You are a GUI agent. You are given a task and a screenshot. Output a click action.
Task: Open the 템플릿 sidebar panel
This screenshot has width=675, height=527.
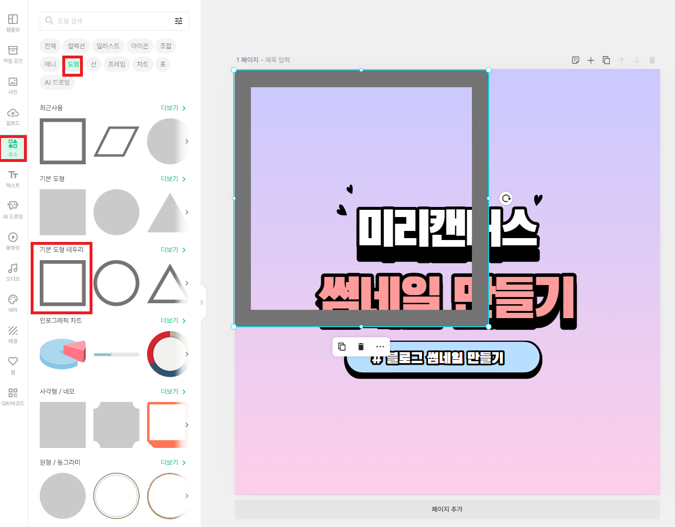point(13,23)
